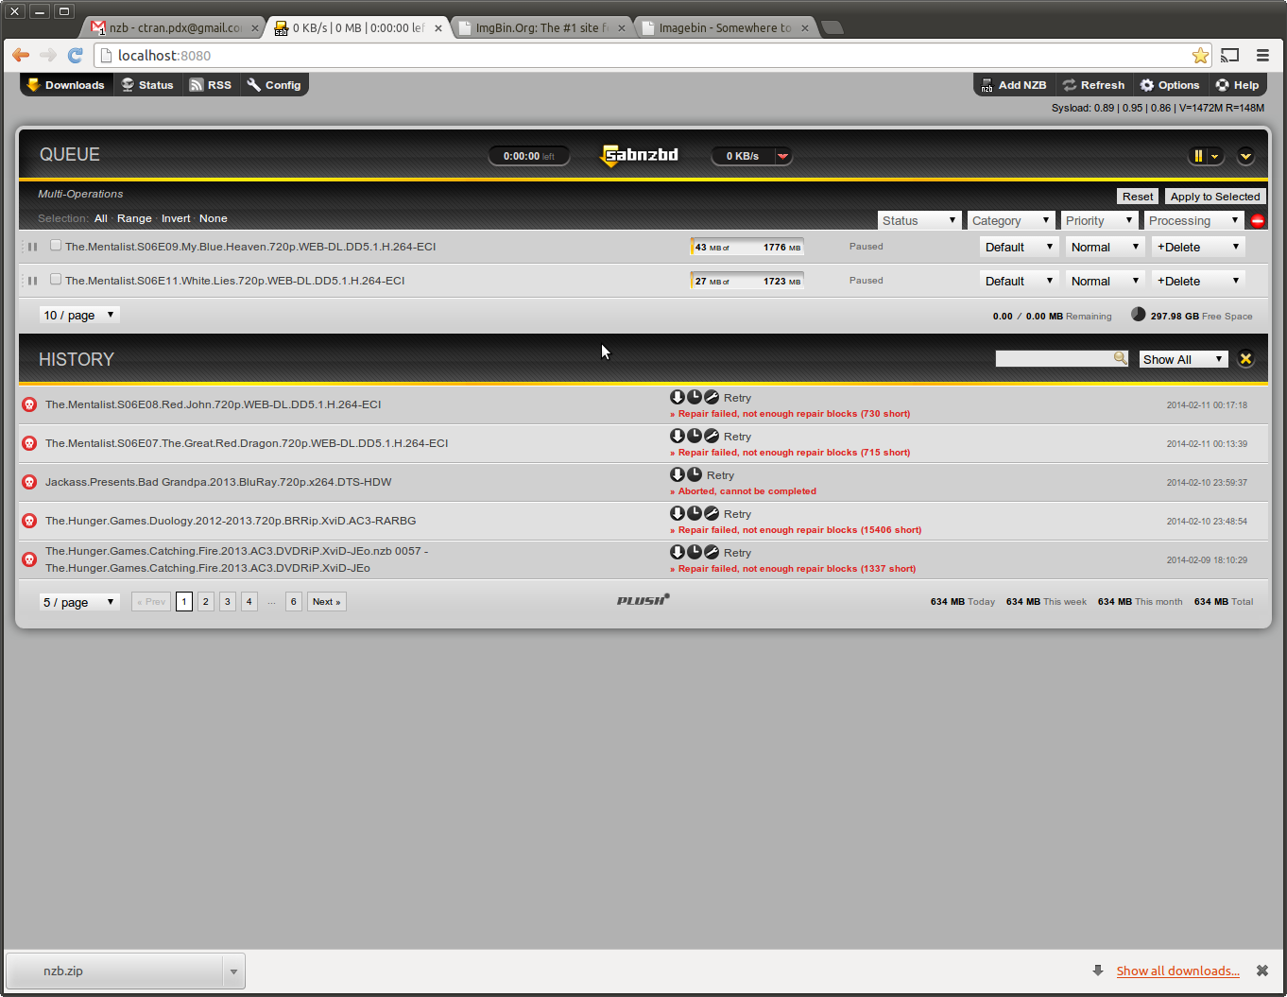This screenshot has height=997, width=1287.
Task: Open the pause interval dropdown arrow
Action: click(x=1215, y=156)
